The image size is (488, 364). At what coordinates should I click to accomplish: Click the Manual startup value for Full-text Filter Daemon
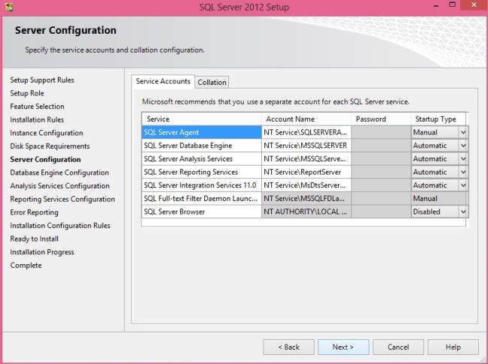pyautogui.click(x=439, y=198)
